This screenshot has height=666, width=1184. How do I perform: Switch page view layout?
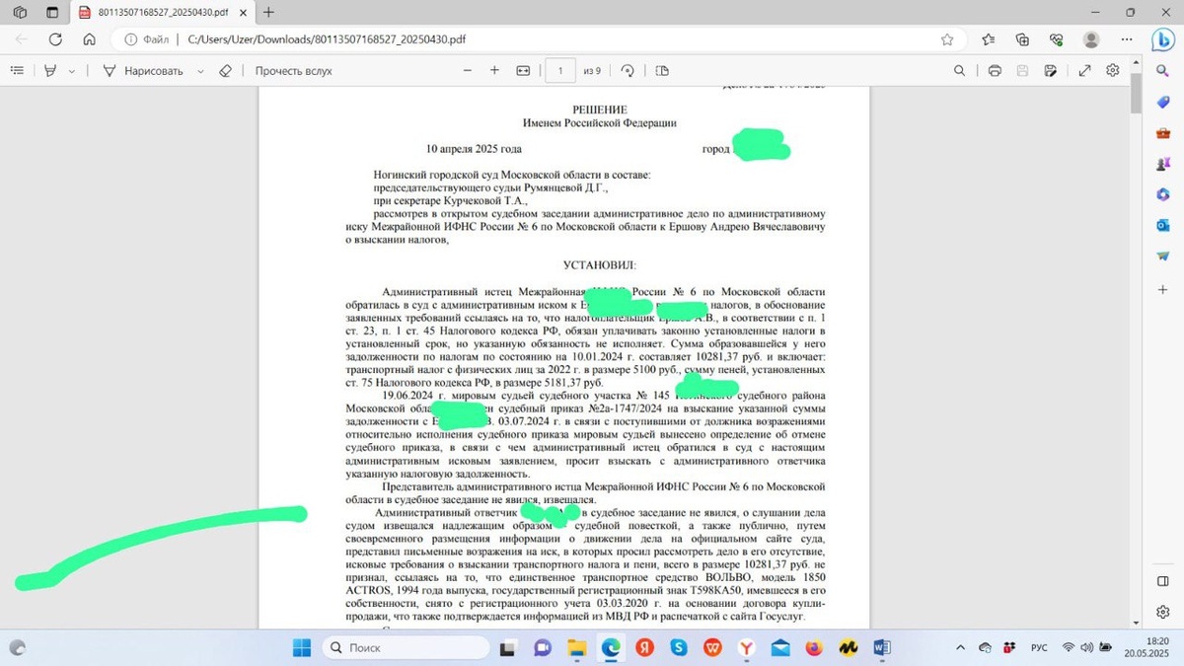(x=661, y=71)
